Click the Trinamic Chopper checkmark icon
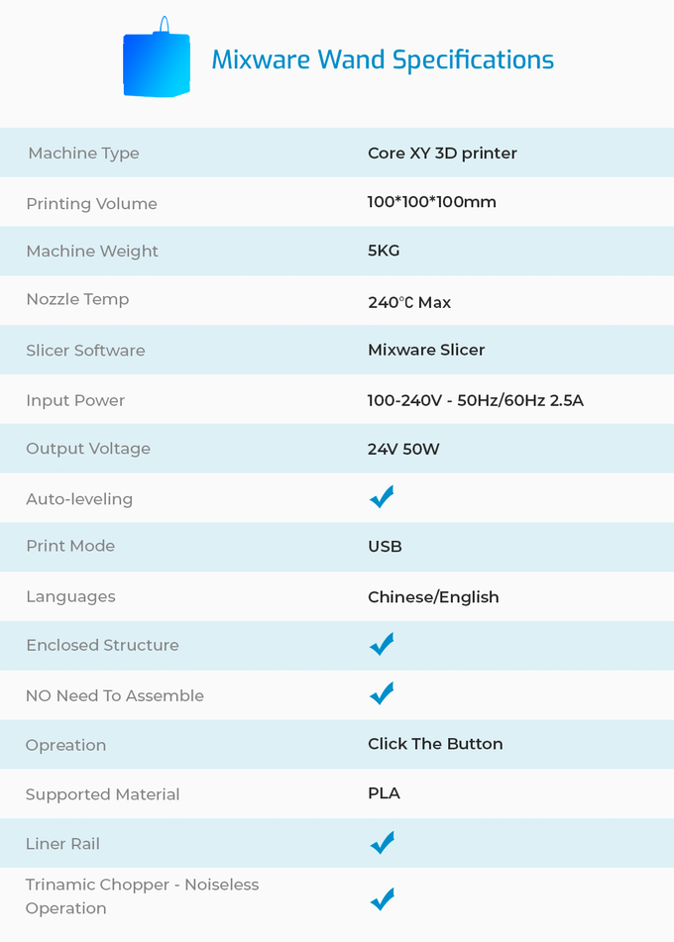The image size is (674, 942). click(x=382, y=899)
